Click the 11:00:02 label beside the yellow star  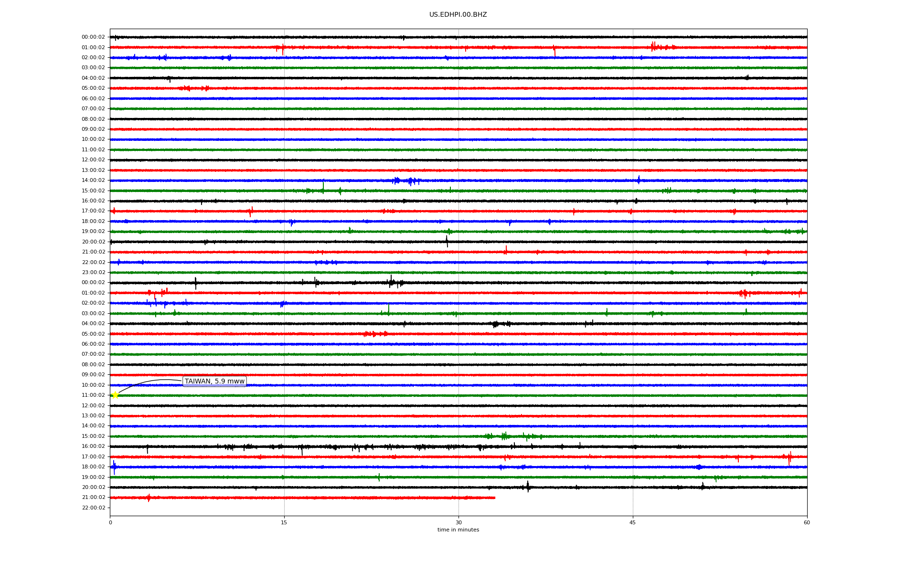coord(93,395)
